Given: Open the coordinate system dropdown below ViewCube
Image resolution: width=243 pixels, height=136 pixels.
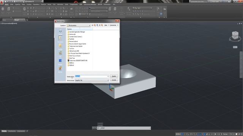Looking at the screenshot, I should (235, 47).
